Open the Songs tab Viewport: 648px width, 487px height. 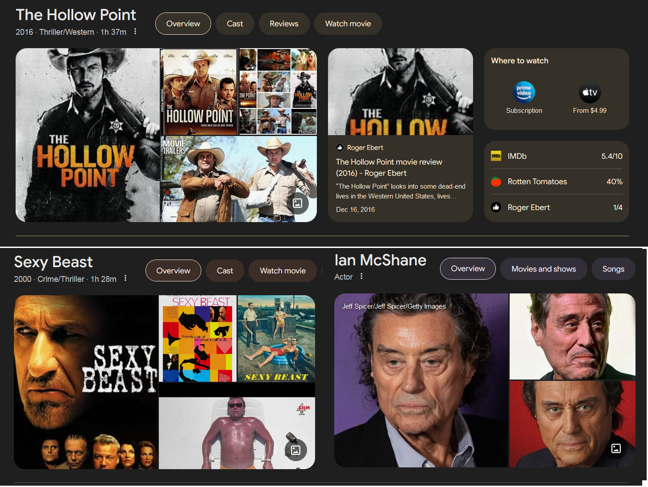(x=613, y=269)
